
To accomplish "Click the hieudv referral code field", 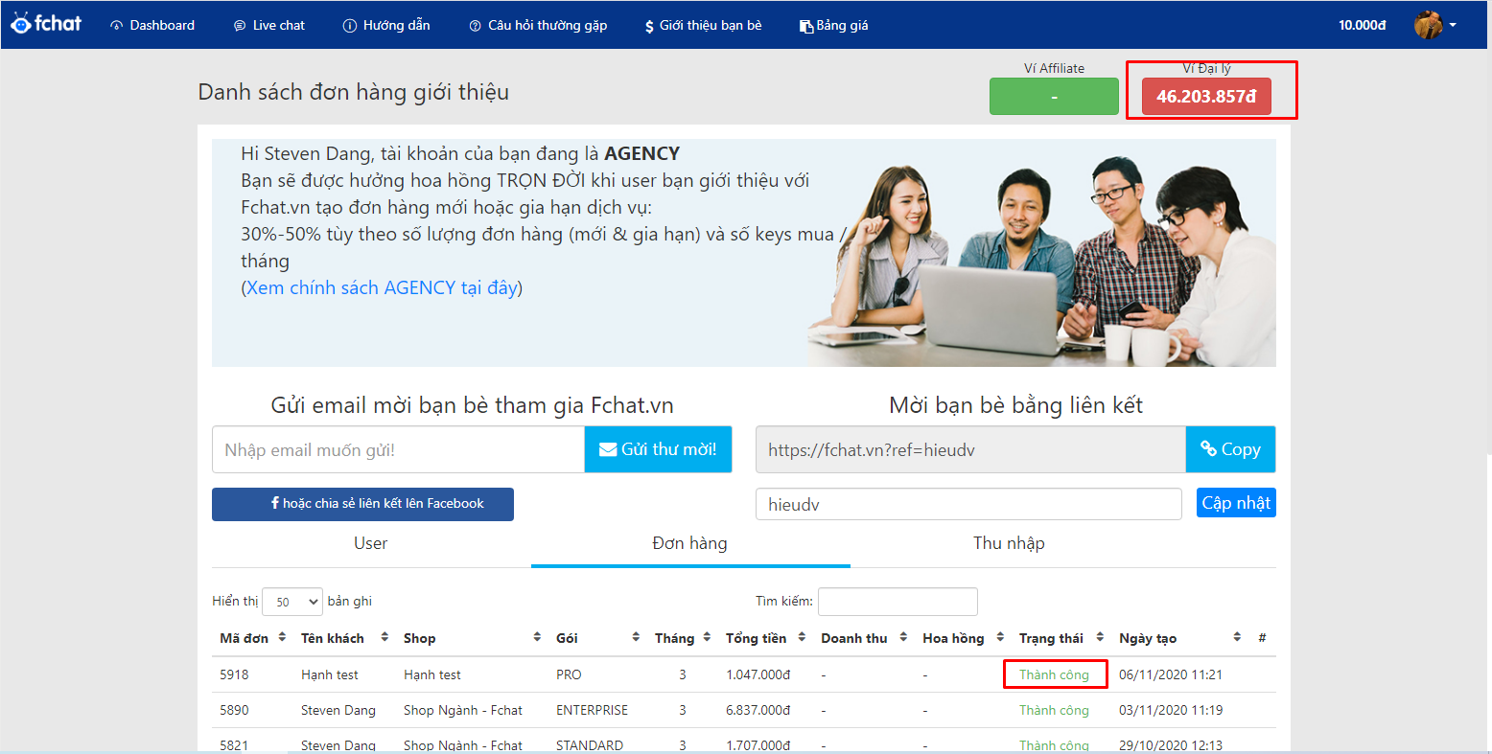I will pos(968,504).
